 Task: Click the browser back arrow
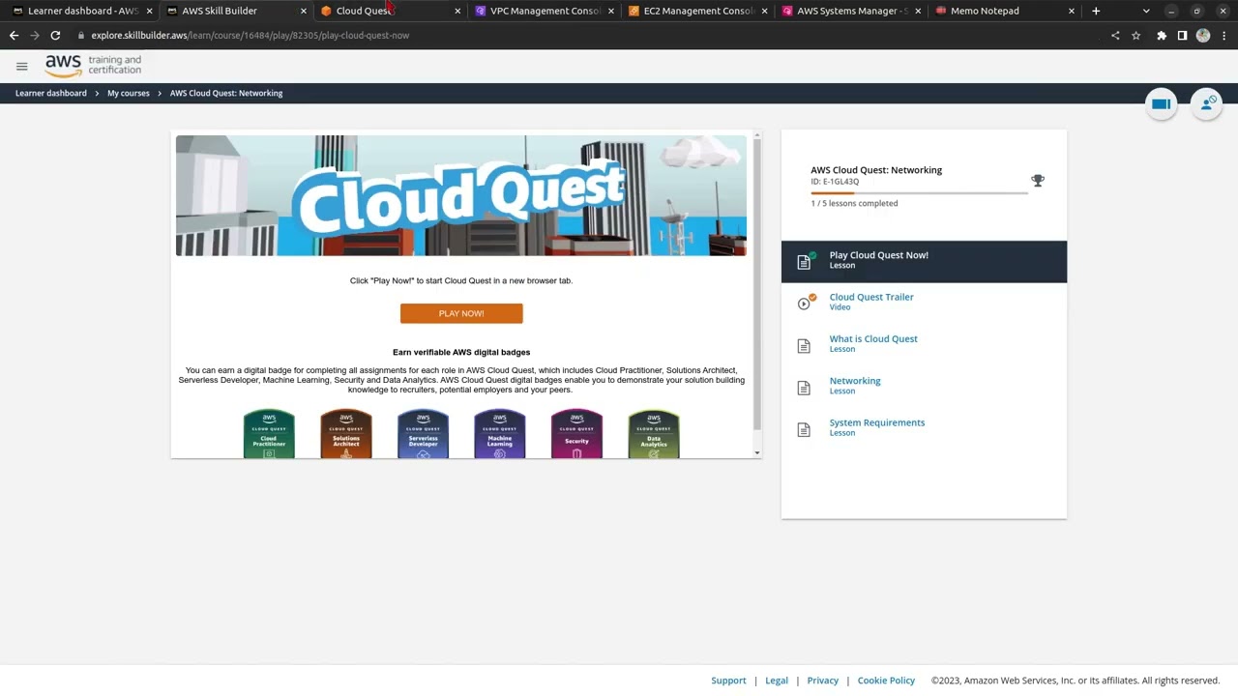coord(14,36)
